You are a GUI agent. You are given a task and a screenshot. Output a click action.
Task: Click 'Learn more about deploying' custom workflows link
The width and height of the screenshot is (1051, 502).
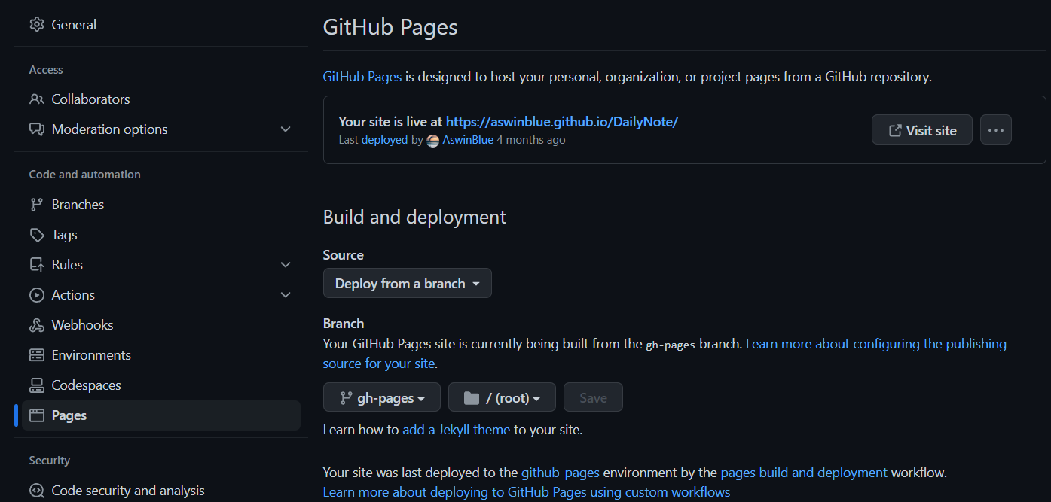click(527, 492)
